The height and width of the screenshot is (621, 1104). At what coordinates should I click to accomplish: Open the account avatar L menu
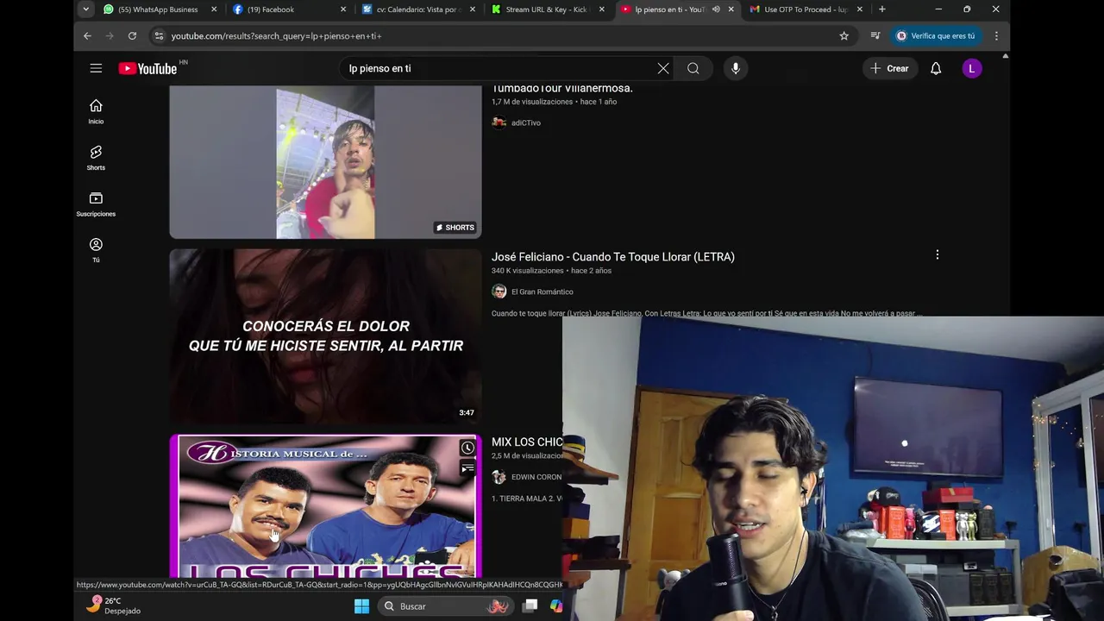click(x=972, y=68)
